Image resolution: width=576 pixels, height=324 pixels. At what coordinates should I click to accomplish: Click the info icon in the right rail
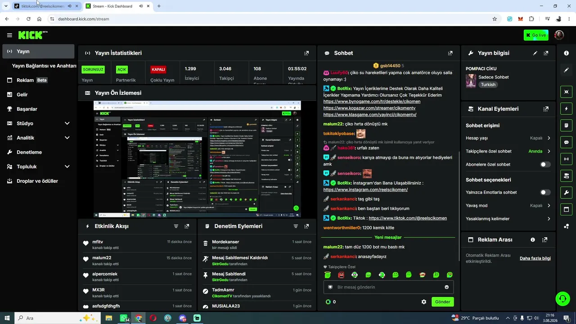pos(566,53)
